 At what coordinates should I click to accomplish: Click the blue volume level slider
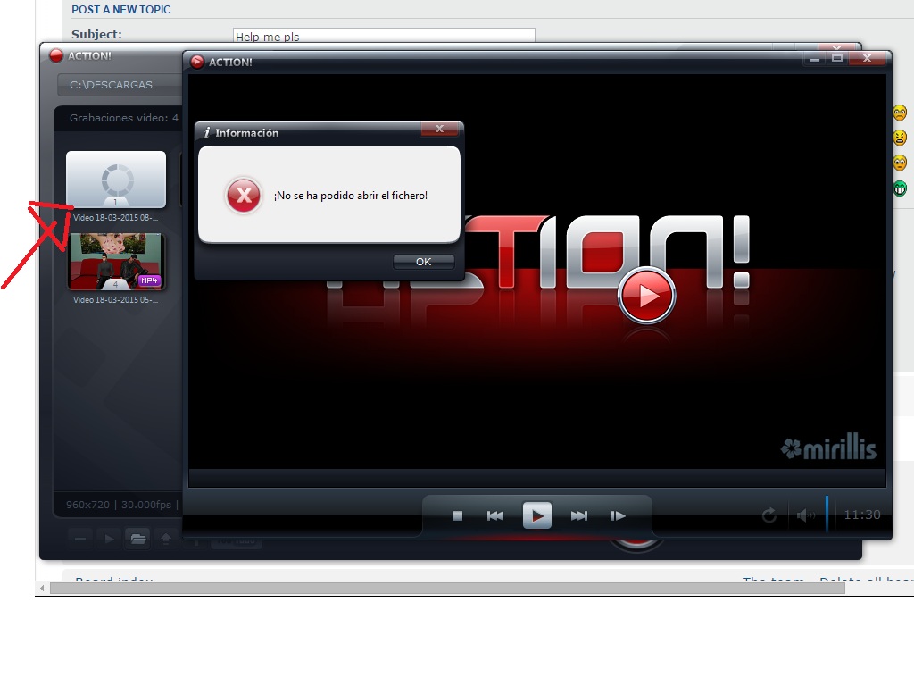point(827,514)
